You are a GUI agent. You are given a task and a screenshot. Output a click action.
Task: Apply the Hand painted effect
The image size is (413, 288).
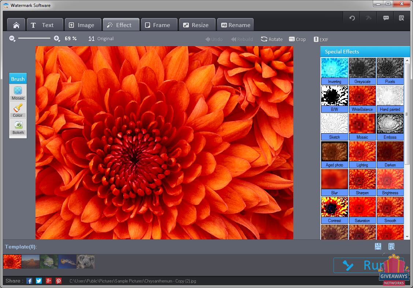390,99
